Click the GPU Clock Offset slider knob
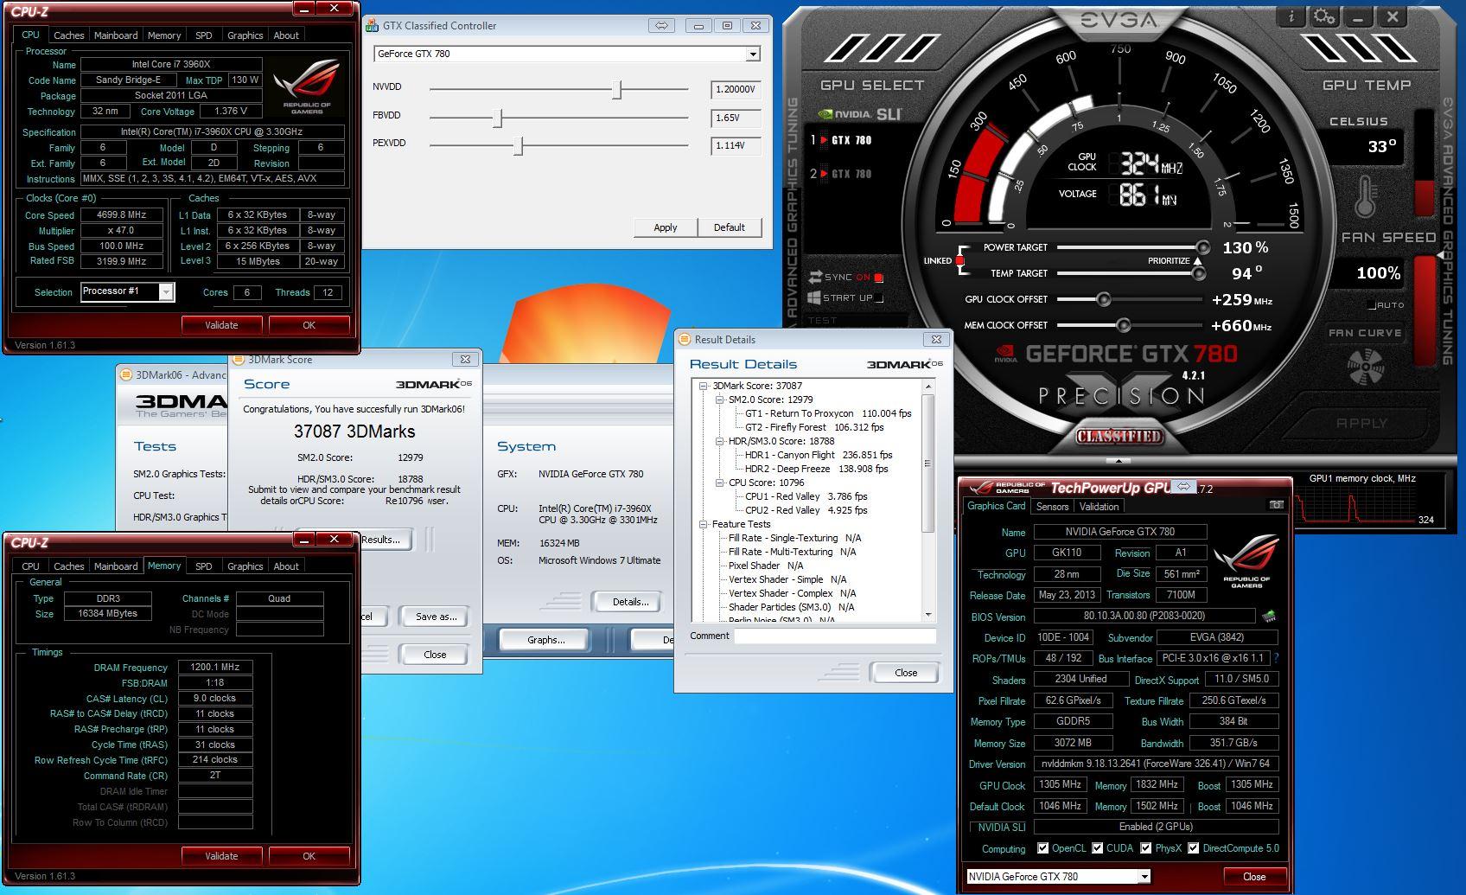The height and width of the screenshot is (895, 1466). [x=1103, y=299]
